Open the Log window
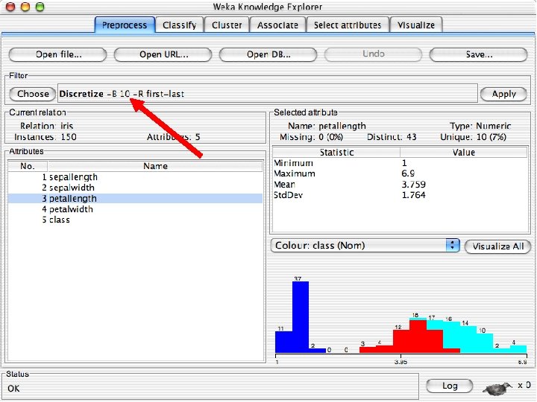 (x=450, y=386)
